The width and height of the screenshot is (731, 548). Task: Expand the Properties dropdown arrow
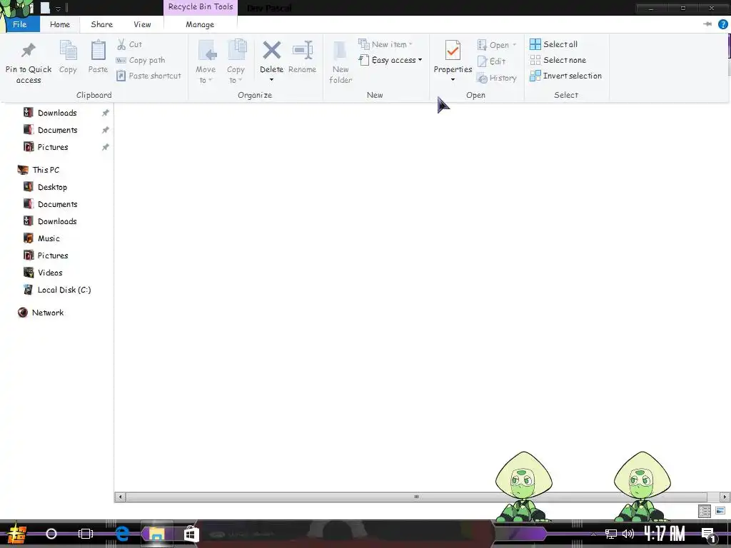point(453,80)
